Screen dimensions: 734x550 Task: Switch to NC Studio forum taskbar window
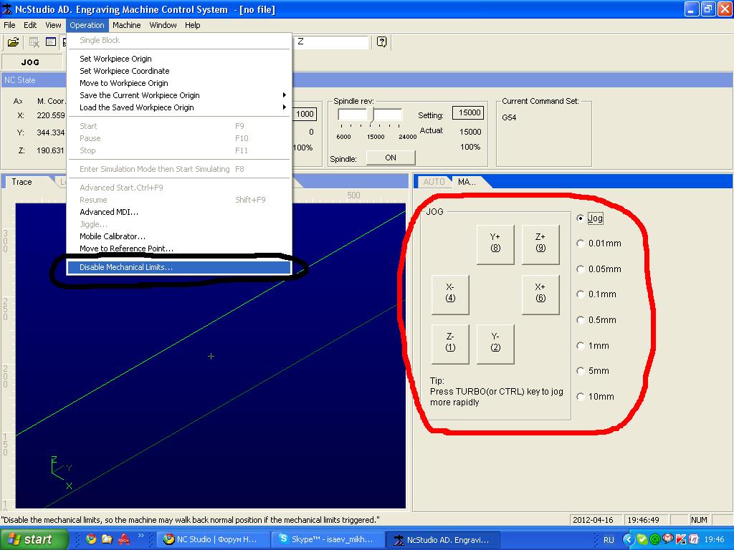(214, 539)
